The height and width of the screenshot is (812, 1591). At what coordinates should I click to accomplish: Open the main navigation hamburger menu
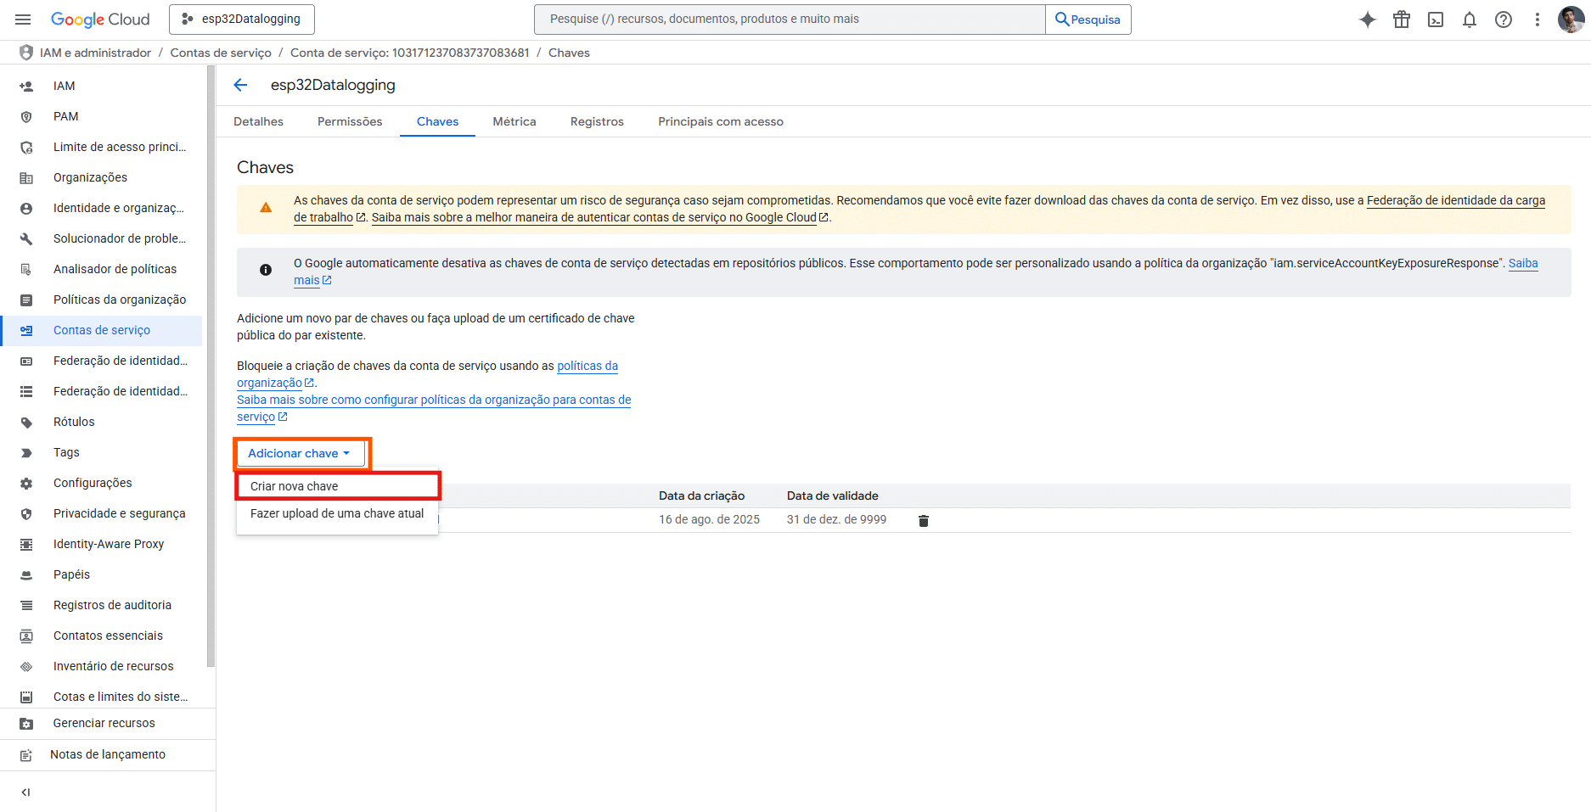click(23, 20)
